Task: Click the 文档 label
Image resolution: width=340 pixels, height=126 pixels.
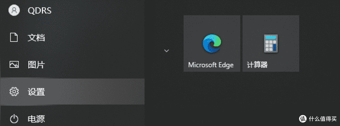Action: point(36,38)
